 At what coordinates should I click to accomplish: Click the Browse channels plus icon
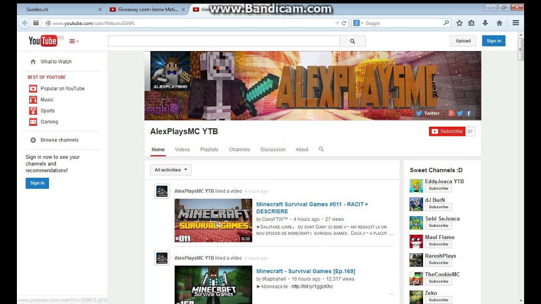tap(33, 140)
